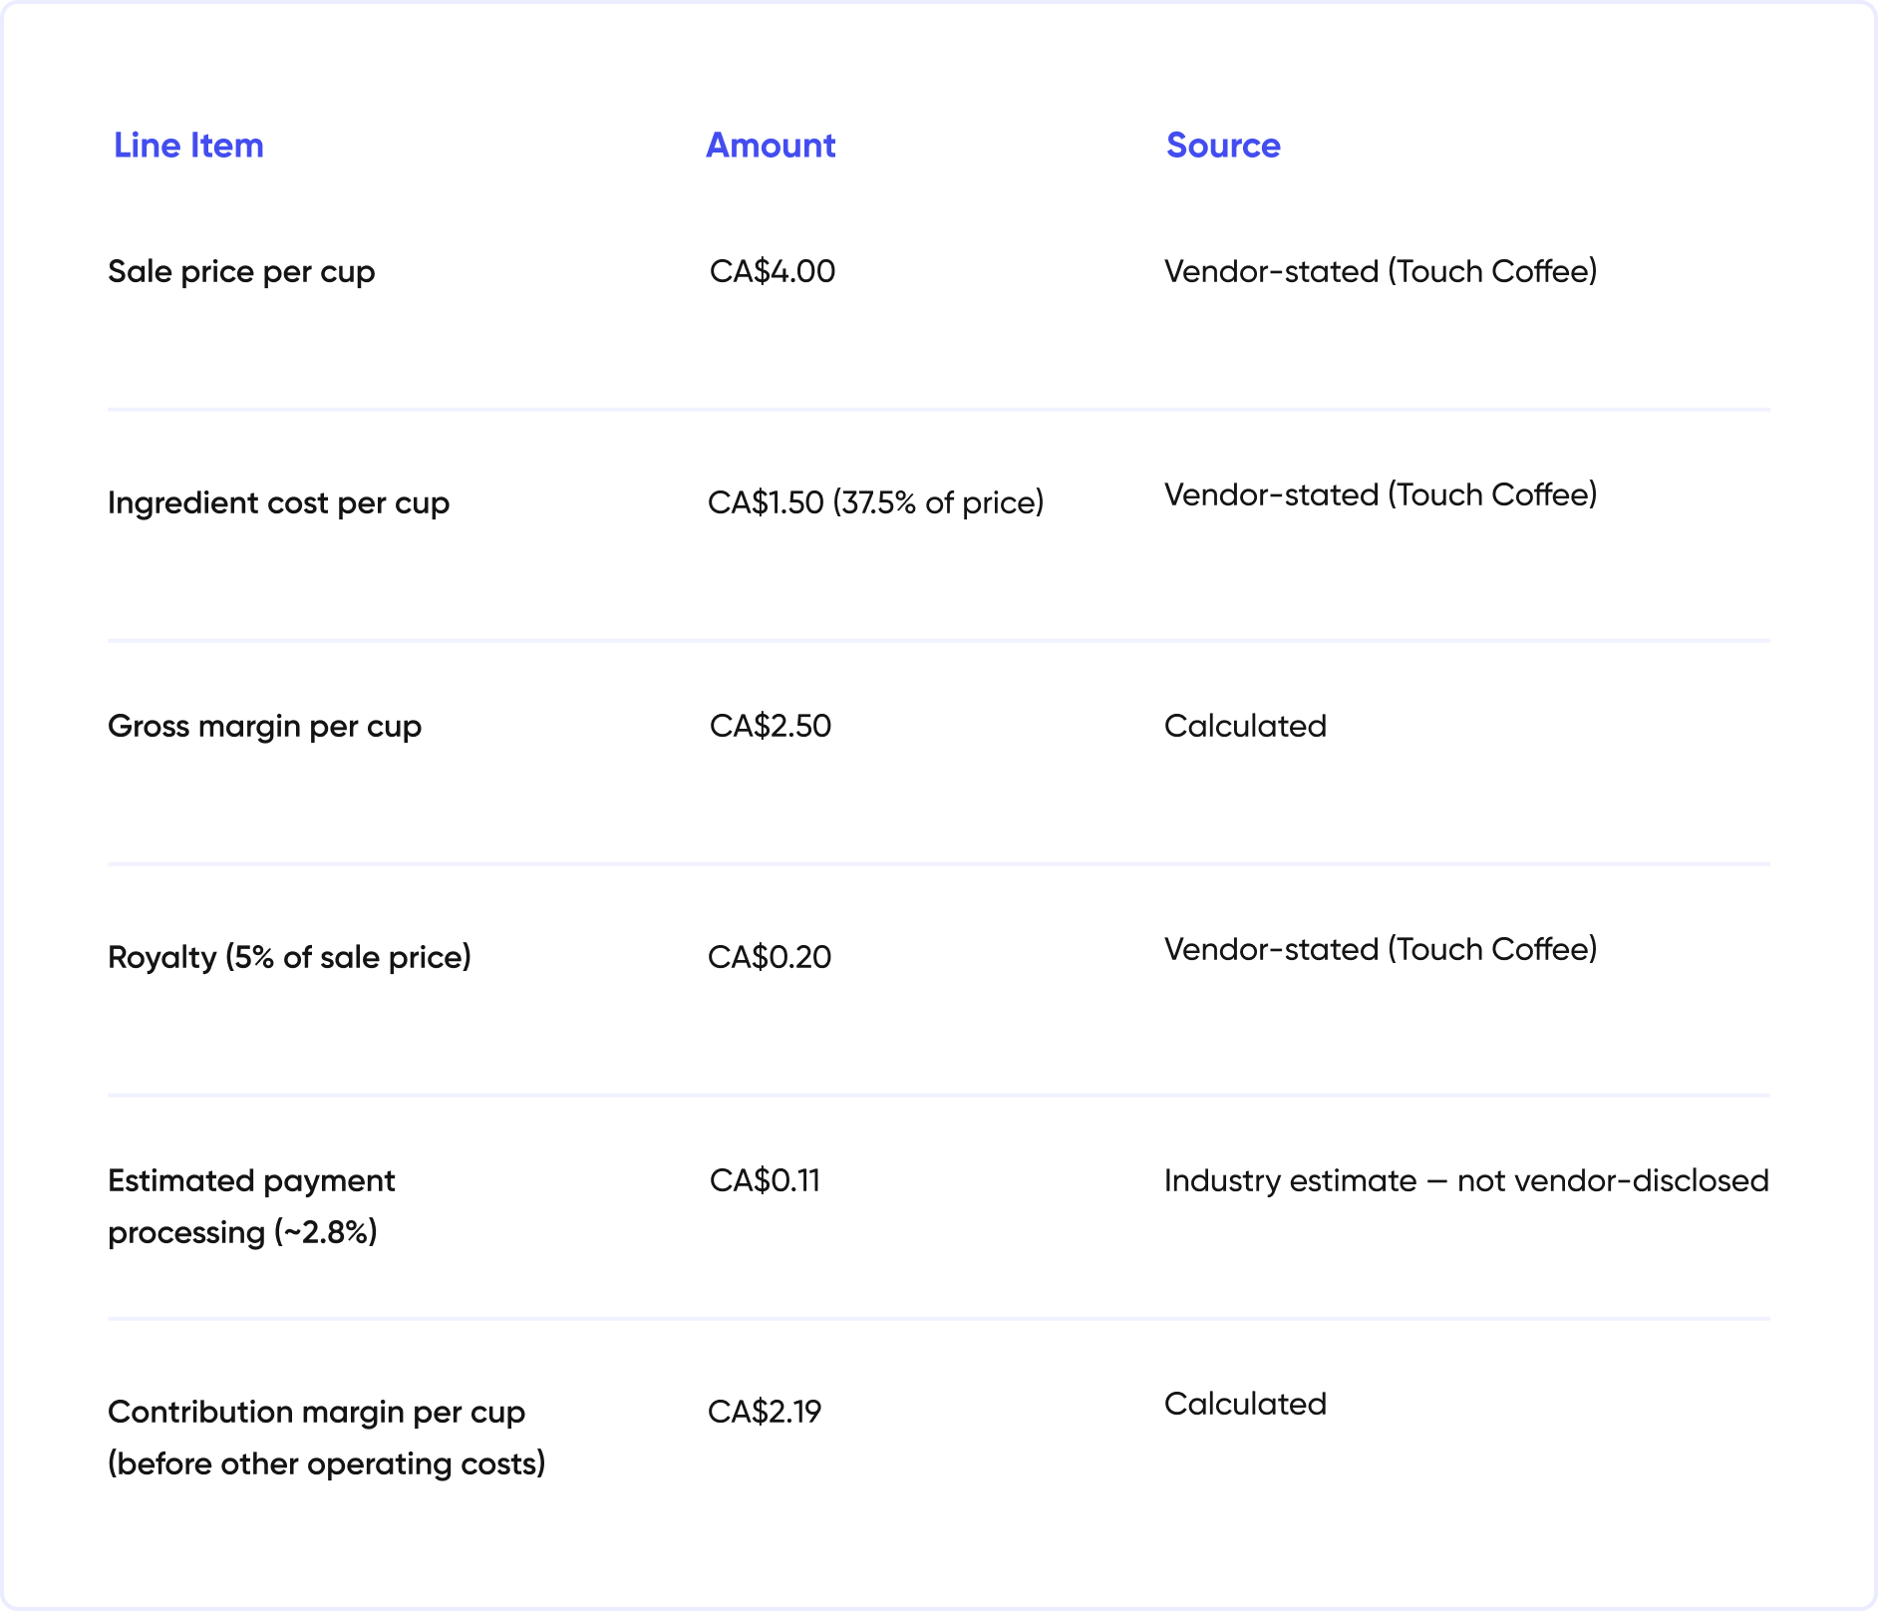Image resolution: width=1878 pixels, height=1611 pixels.
Task: Click Vendor-stated source in Sale price row
Action: click(x=1381, y=271)
